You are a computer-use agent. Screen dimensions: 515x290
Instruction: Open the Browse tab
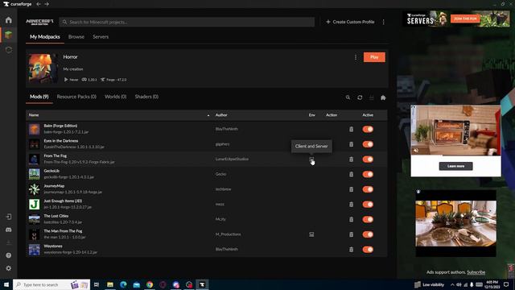[x=76, y=37]
